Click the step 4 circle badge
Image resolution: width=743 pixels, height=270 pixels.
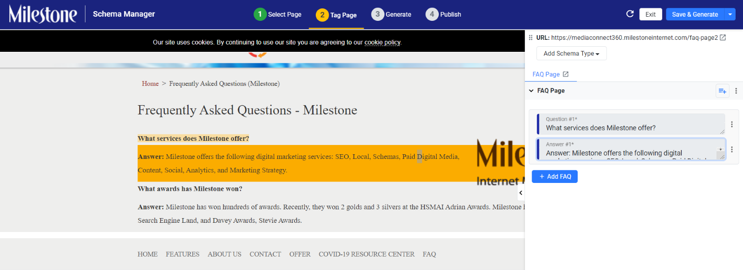click(x=432, y=14)
